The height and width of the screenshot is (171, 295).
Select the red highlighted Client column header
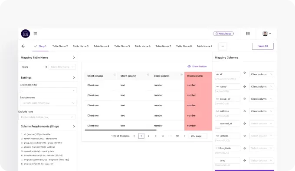[198, 76]
